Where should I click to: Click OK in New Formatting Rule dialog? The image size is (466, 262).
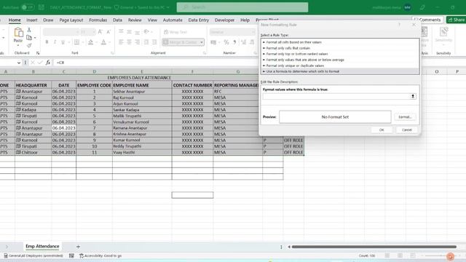pos(382,130)
